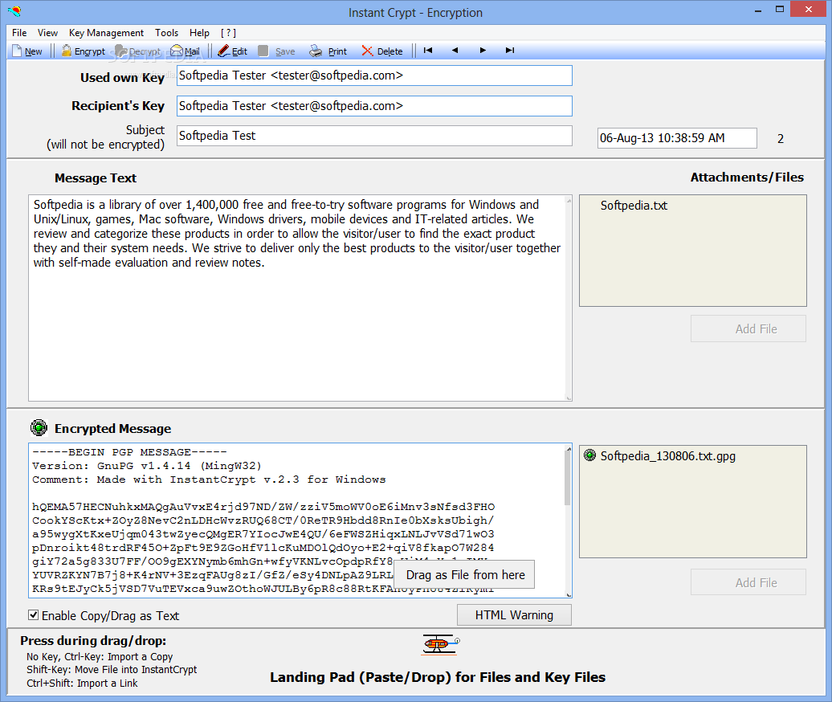Click 'No Key, Ctrl-Key: Import a Copy' text
Image resolution: width=832 pixels, height=702 pixels.
point(100,656)
